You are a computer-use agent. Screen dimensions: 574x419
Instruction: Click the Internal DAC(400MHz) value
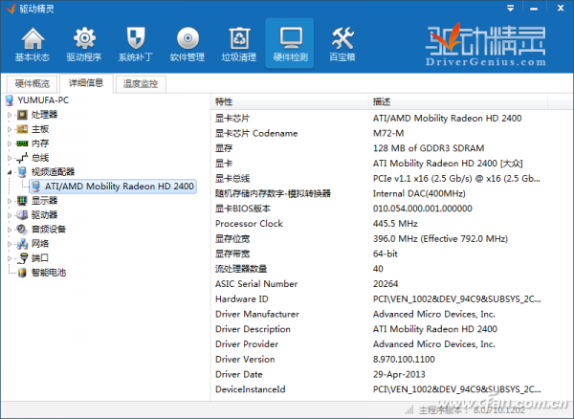click(419, 193)
